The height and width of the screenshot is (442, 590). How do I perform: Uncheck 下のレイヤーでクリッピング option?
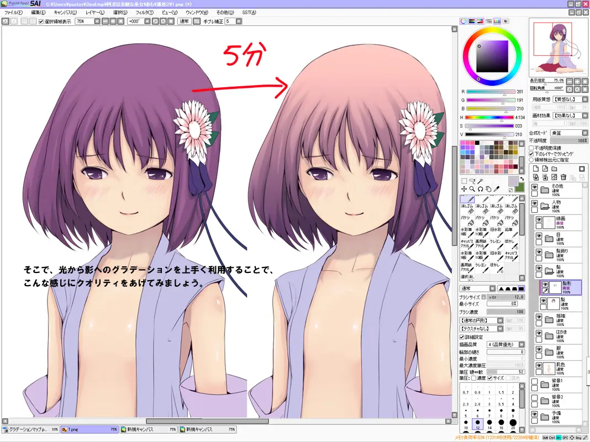pyautogui.click(x=531, y=154)
